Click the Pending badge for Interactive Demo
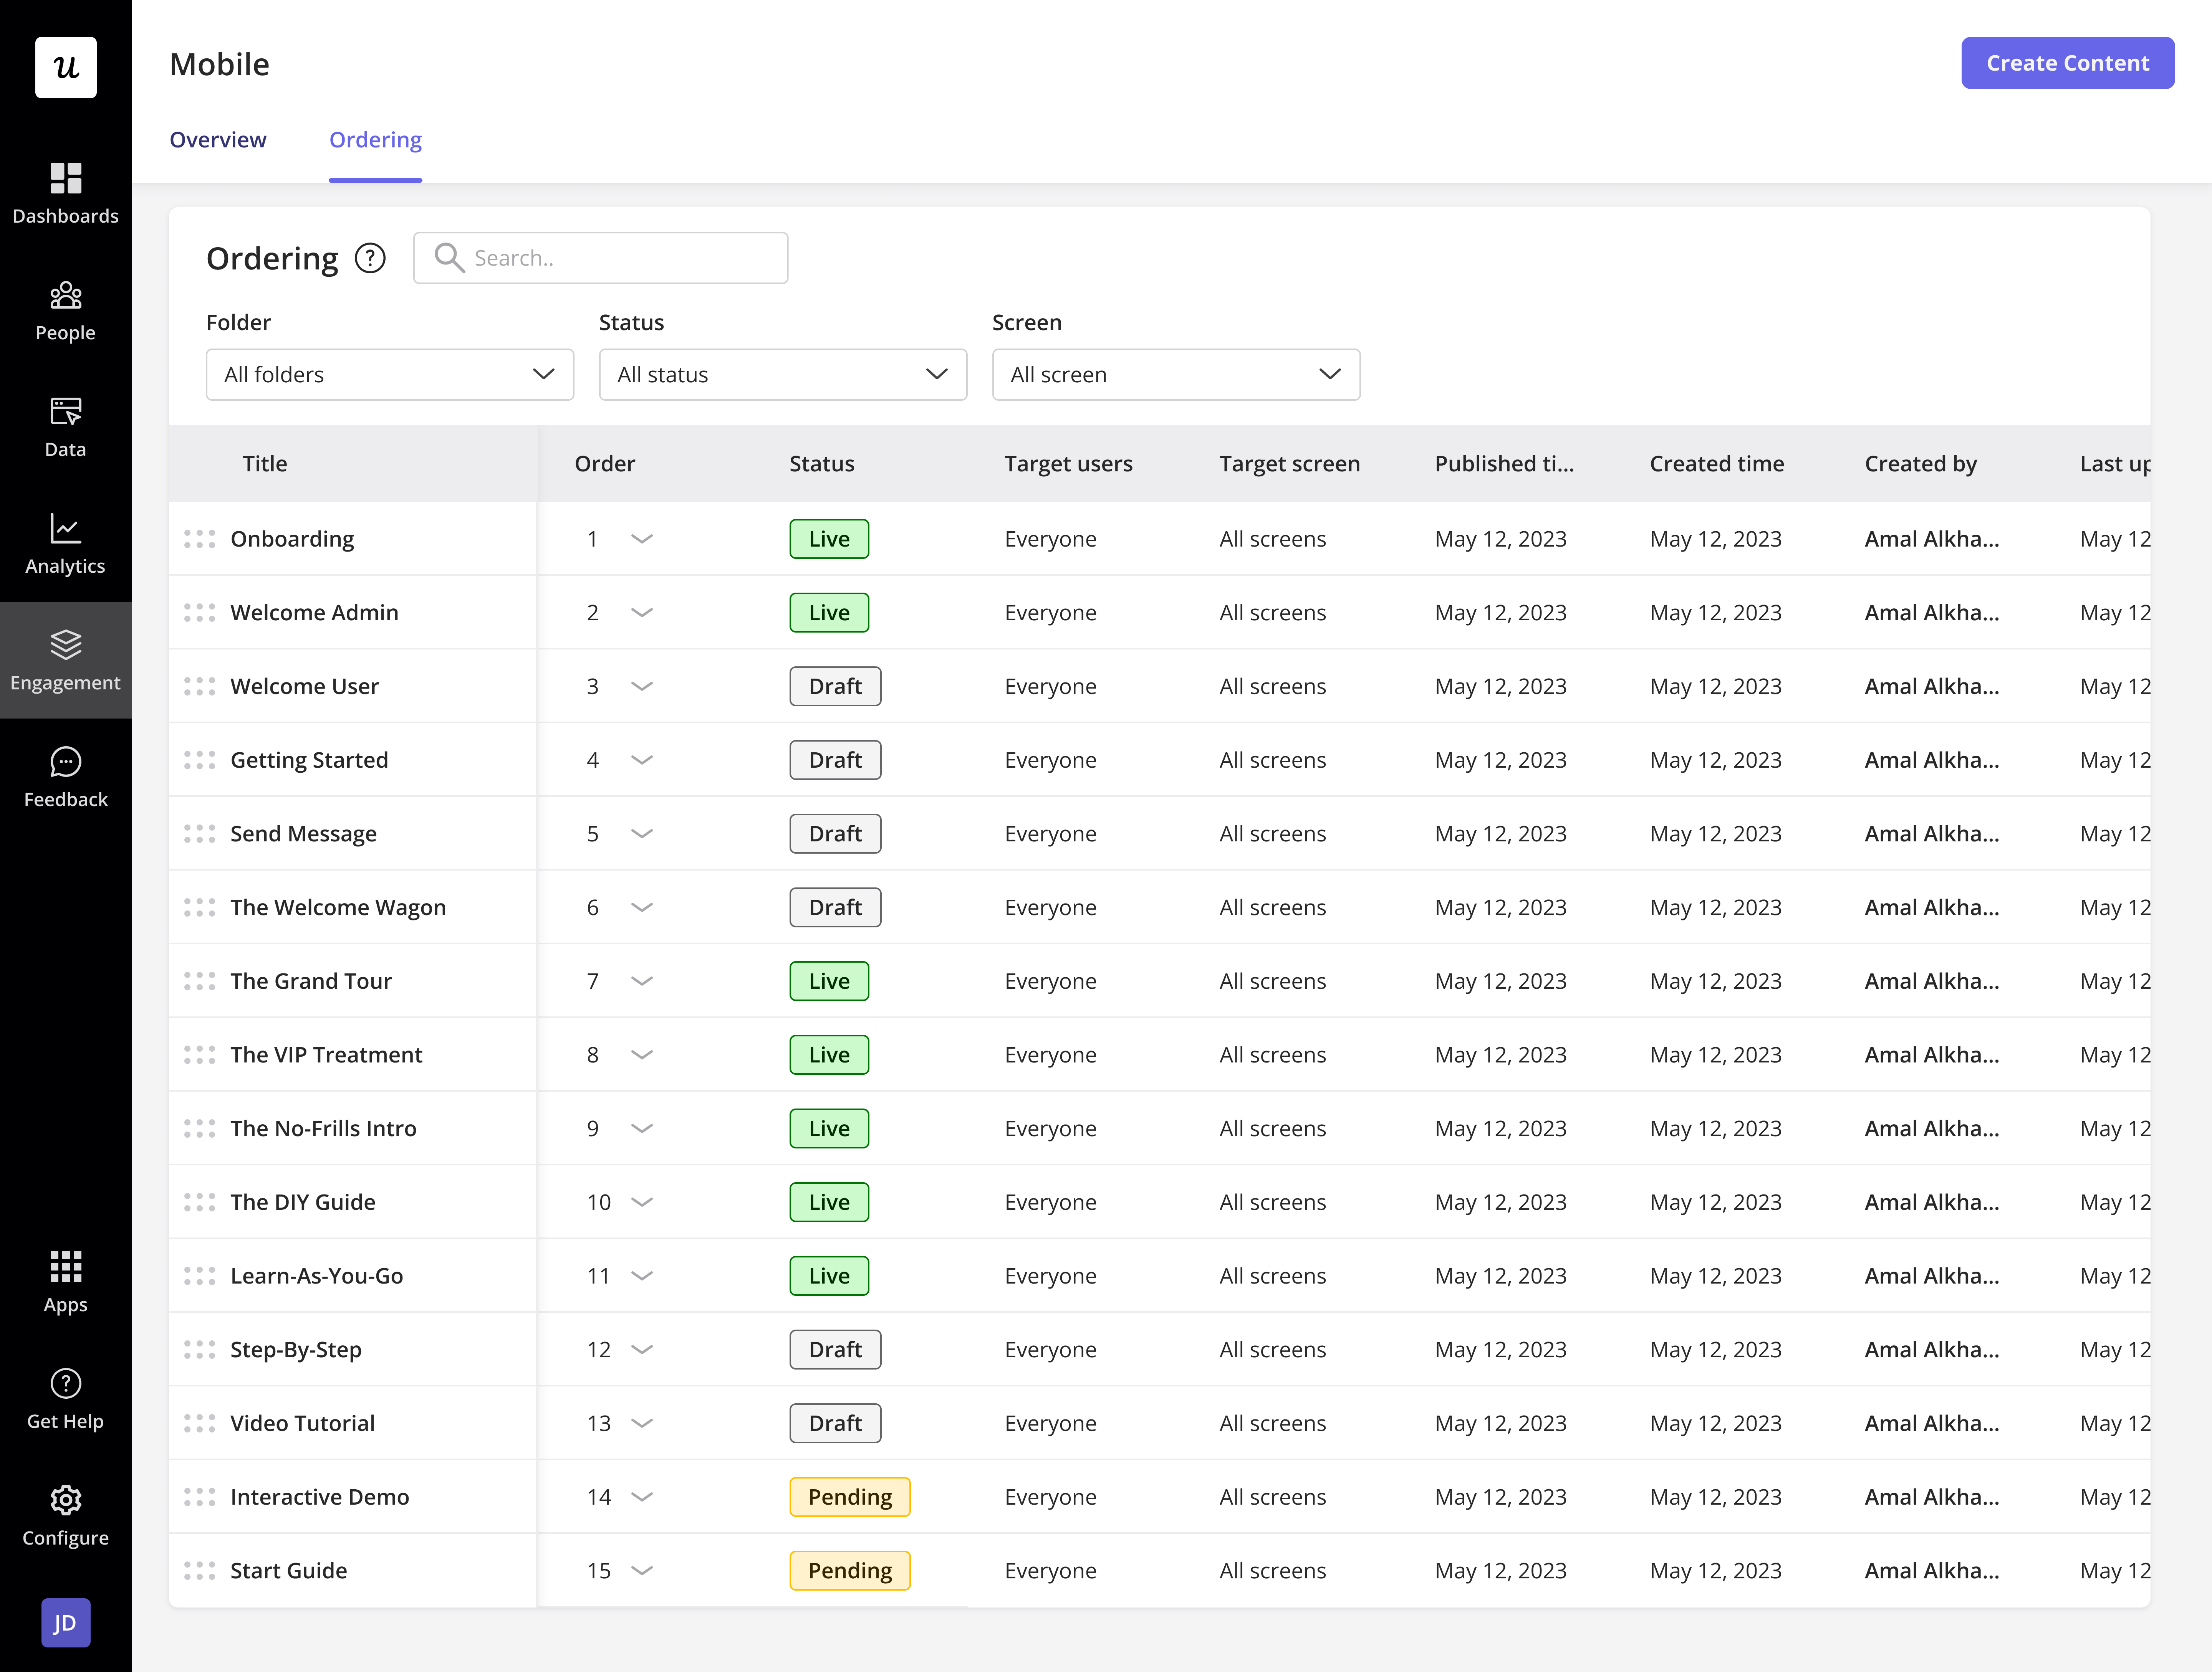 tap(850, 1497)
